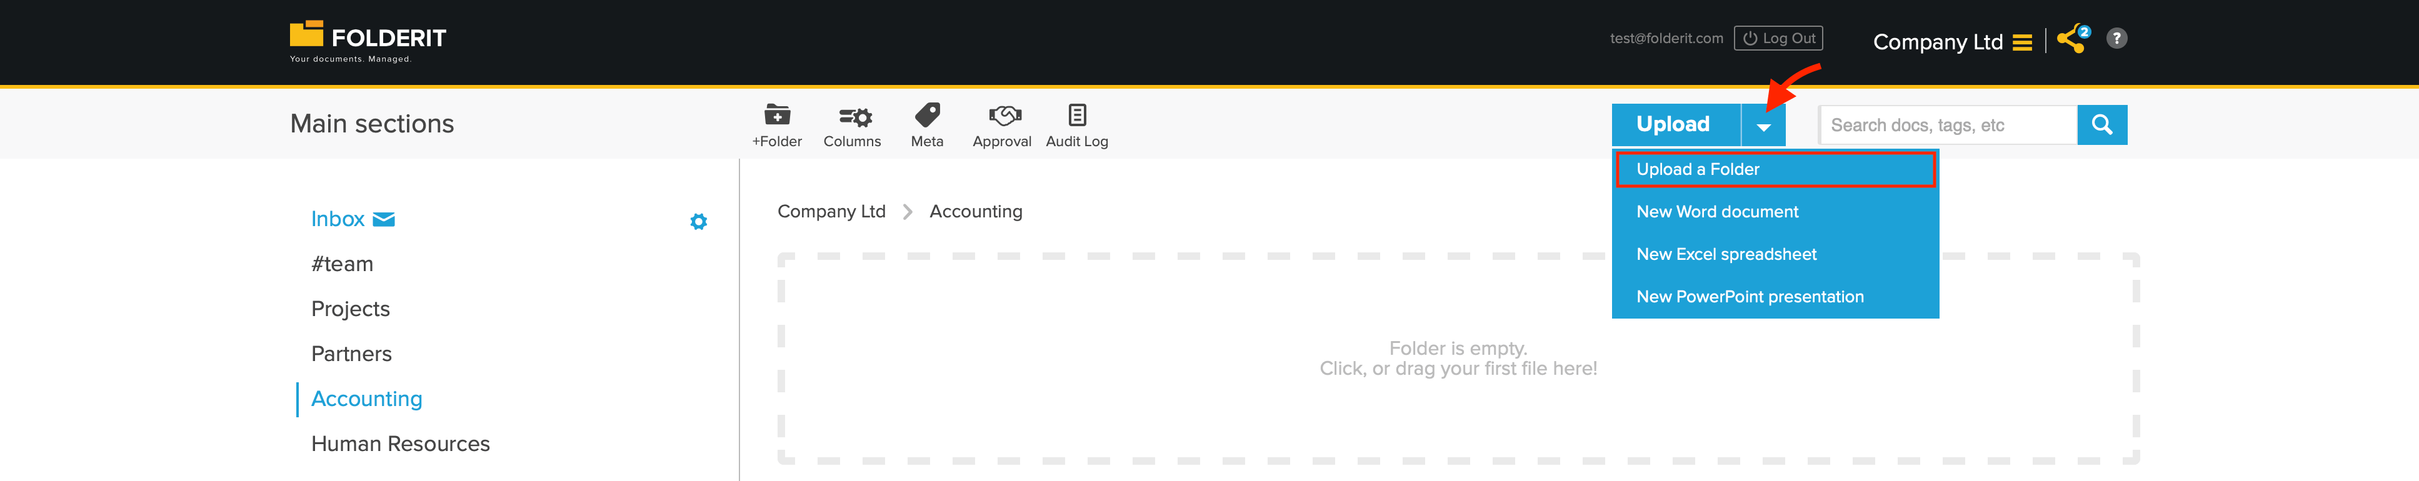Choose New Word document option
Screen dimensions: 2419x481
tap(1716, 212)
